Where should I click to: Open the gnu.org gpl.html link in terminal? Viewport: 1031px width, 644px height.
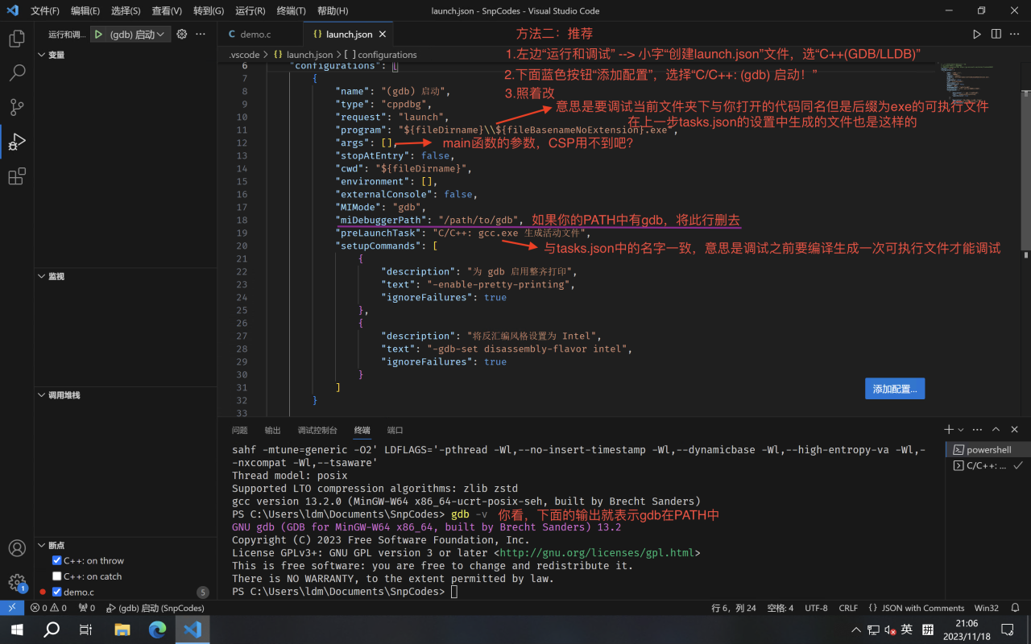(x=597, y=553)
